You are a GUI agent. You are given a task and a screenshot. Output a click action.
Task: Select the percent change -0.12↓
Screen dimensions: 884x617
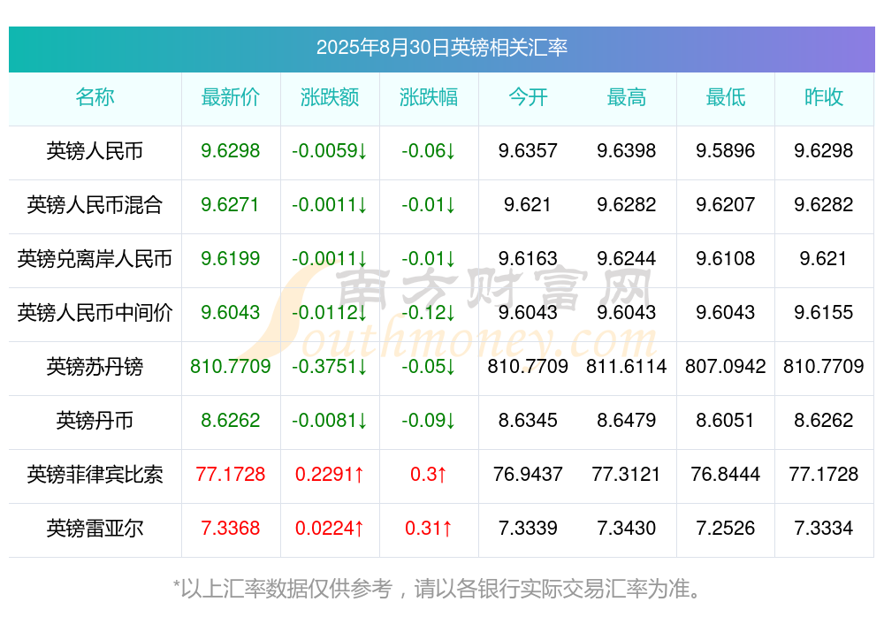pyautogui.click(x=429, y=312)
